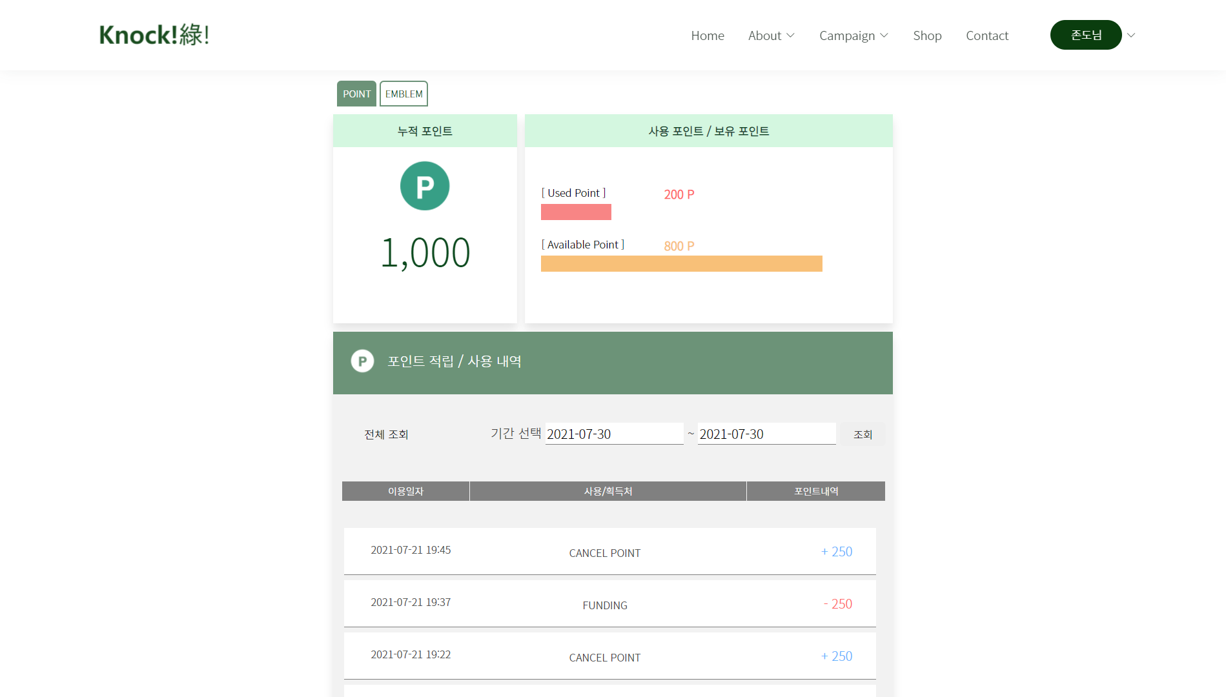The width and height of the screenshot is (1226, 697).
Task: Select 전체 조회 to view all
Action: point(386,434)
